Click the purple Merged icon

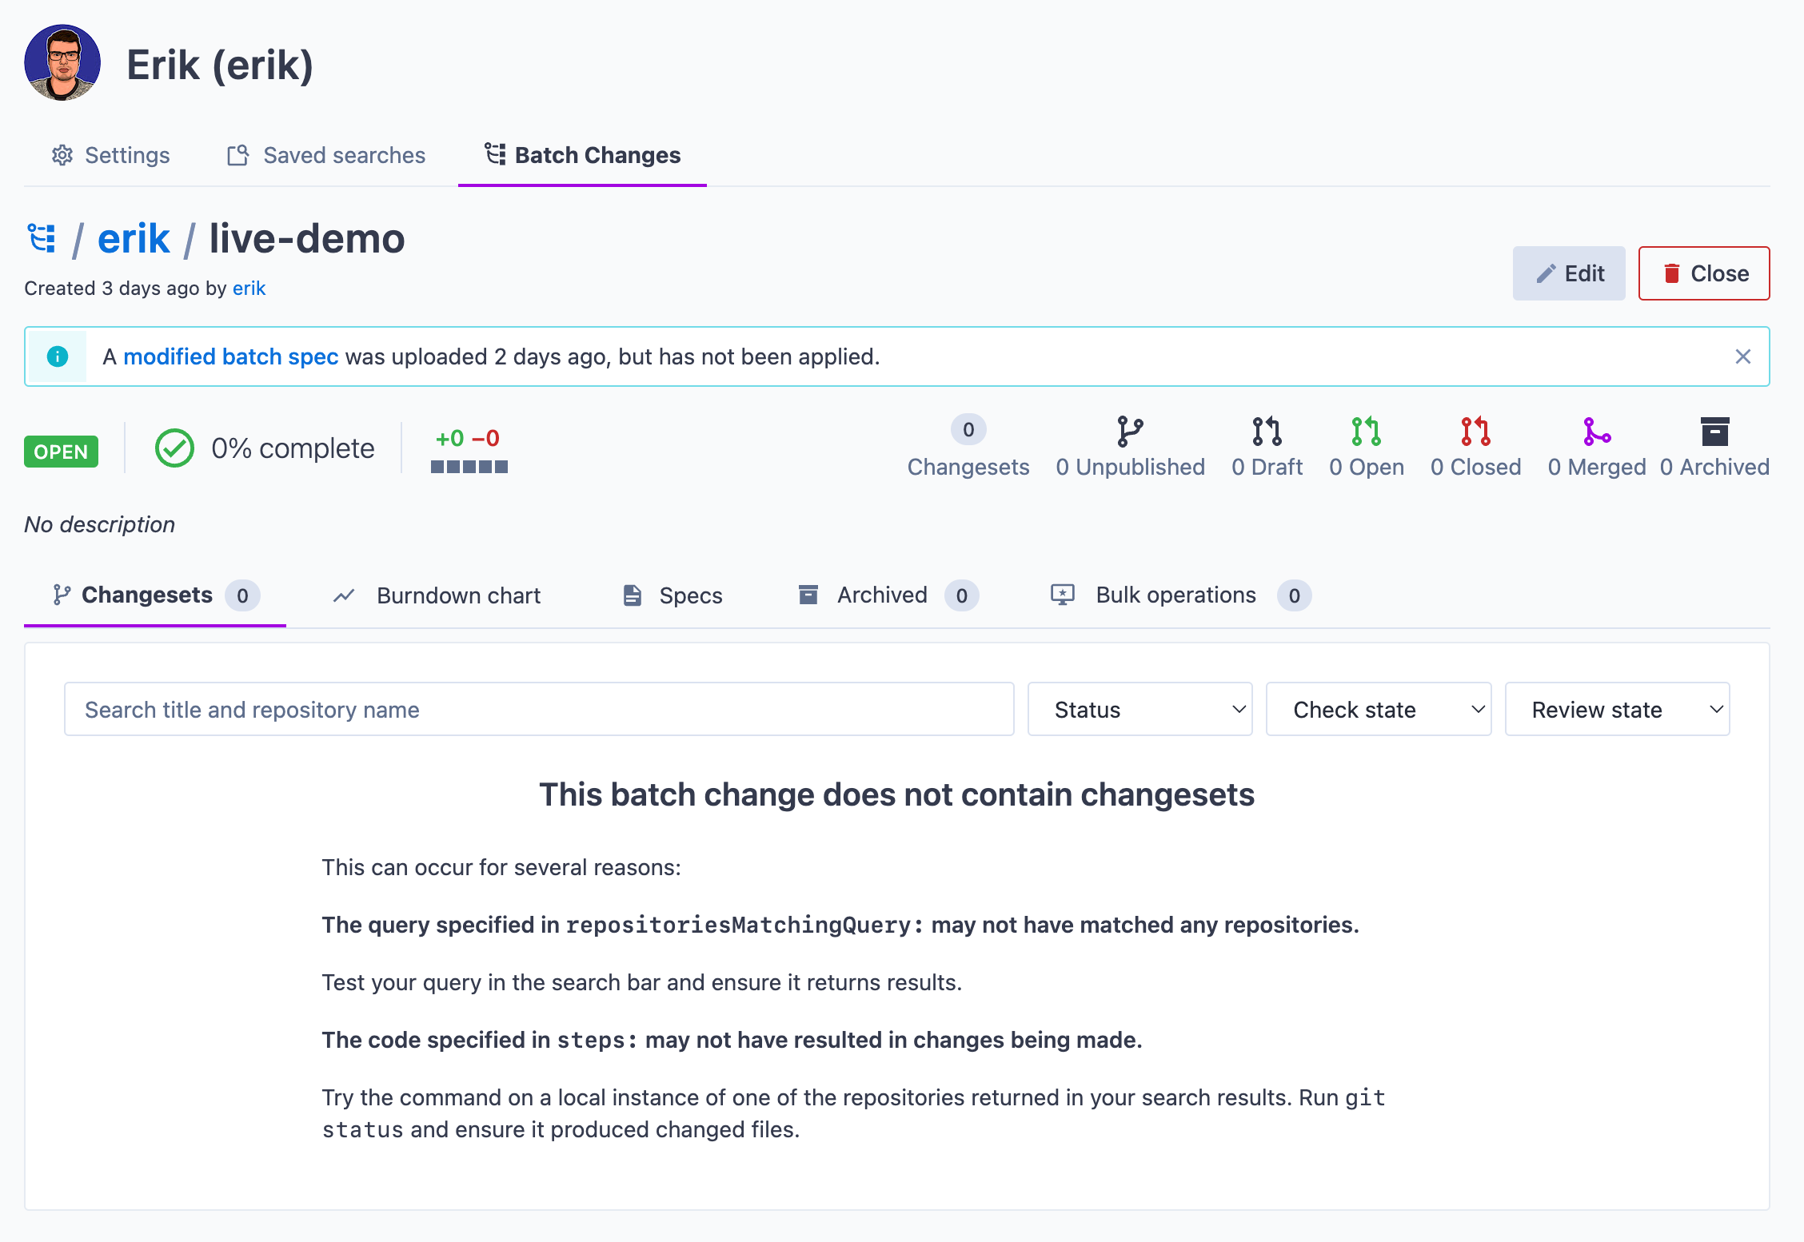click(1596, 432)
